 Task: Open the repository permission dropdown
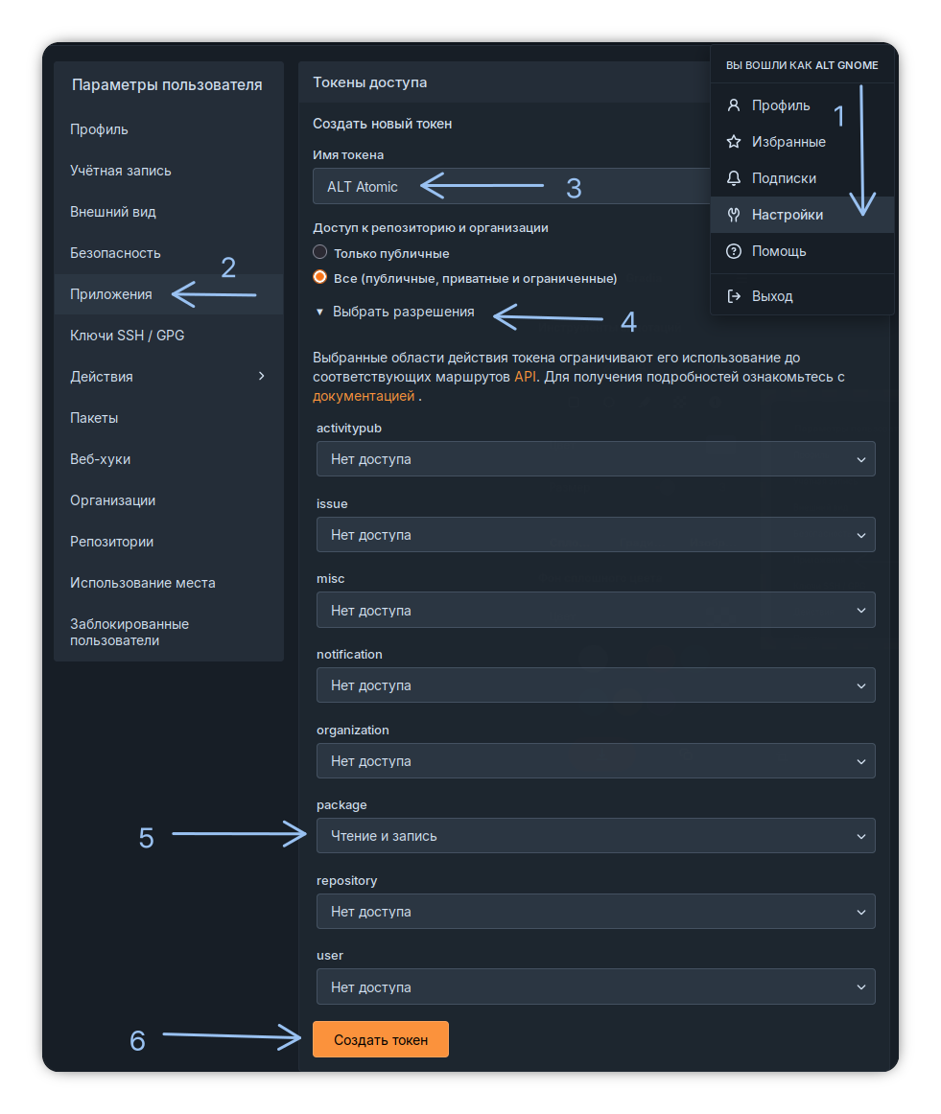pyautogui.click(x=595, y=912)
